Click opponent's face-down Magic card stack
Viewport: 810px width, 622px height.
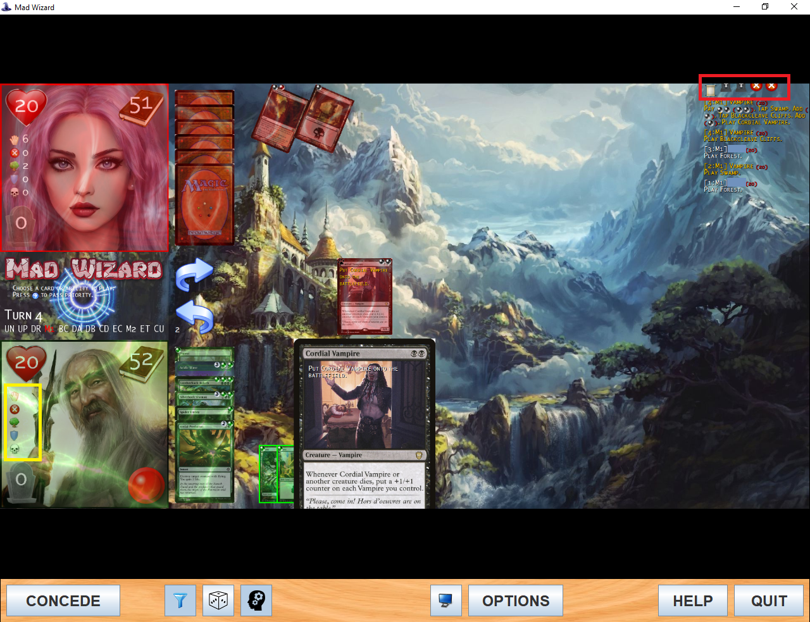click(204, 202)
